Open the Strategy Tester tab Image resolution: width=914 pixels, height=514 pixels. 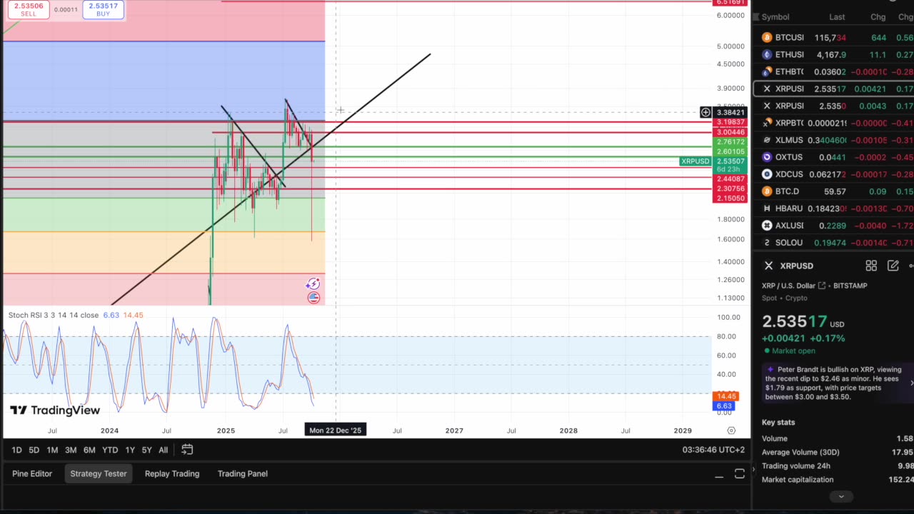pyautogui.click(x=99, y=473)
